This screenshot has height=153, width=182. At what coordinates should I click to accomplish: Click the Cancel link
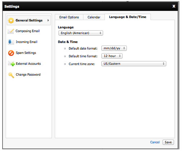pyautogui.click(x=155, y=142)
